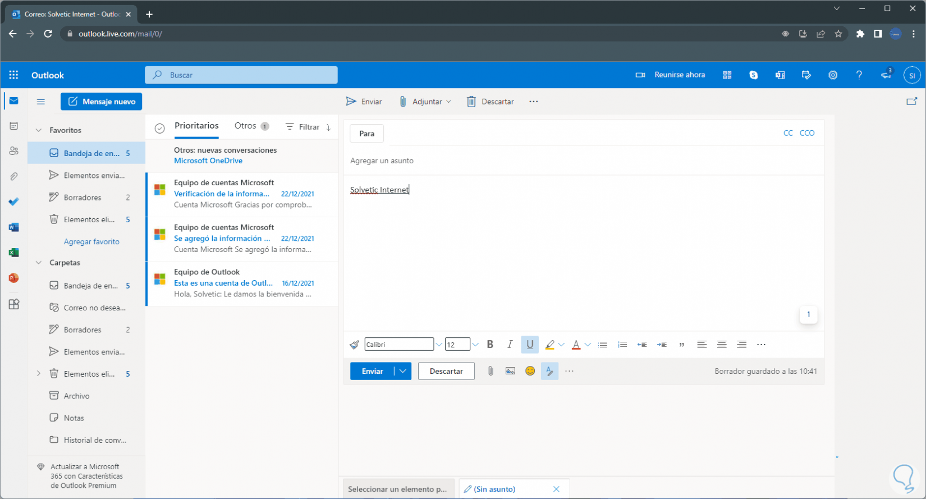The image size is (926, 499).
Task: Toggle the formatting options bar button
Action: click(549, 371)
